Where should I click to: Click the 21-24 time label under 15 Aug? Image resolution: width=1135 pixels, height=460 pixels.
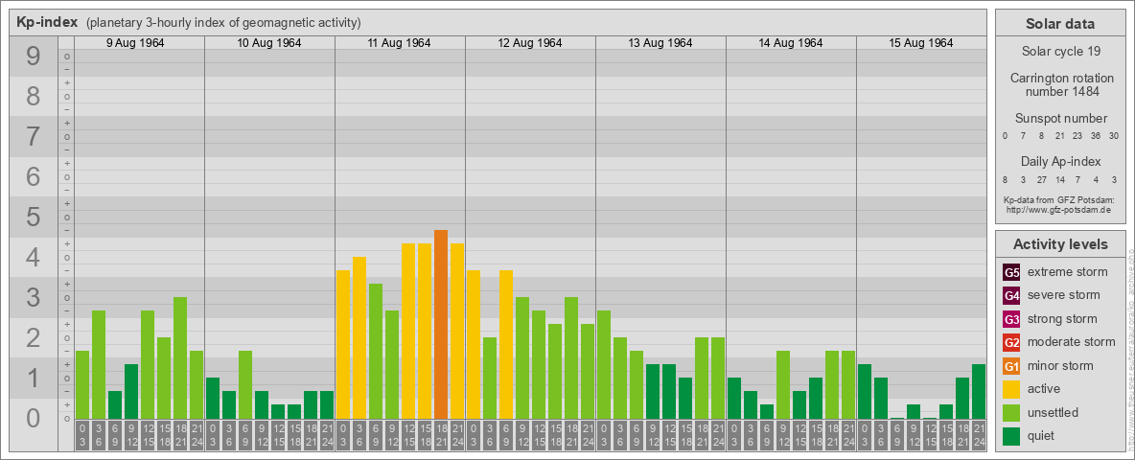click(979, 435)
